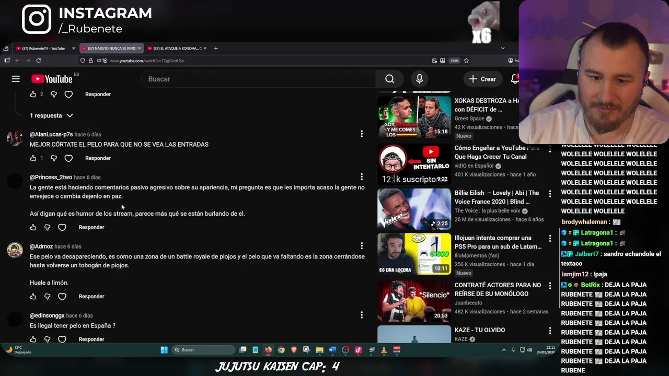The width and height of the screenshot is (669, 376).
Task: Like the Admoz comment
Action: pyautogui.click(x=33, y=297)
